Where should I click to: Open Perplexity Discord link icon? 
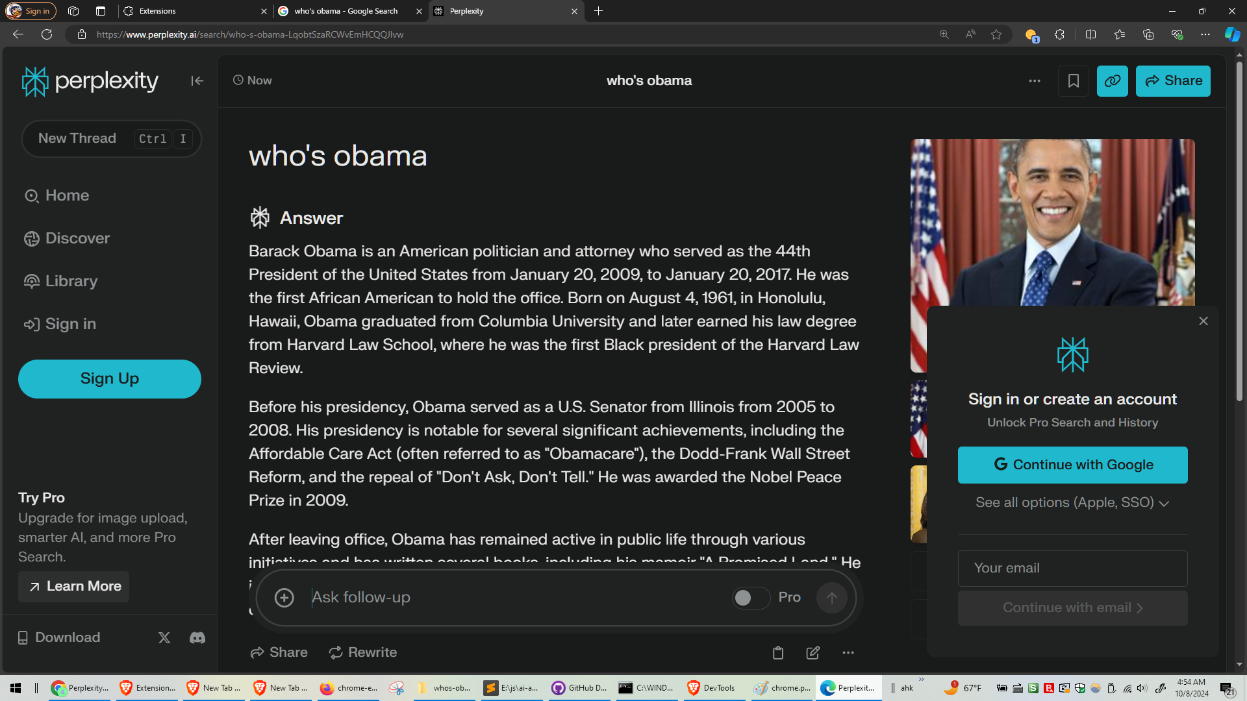pos(197,637)
